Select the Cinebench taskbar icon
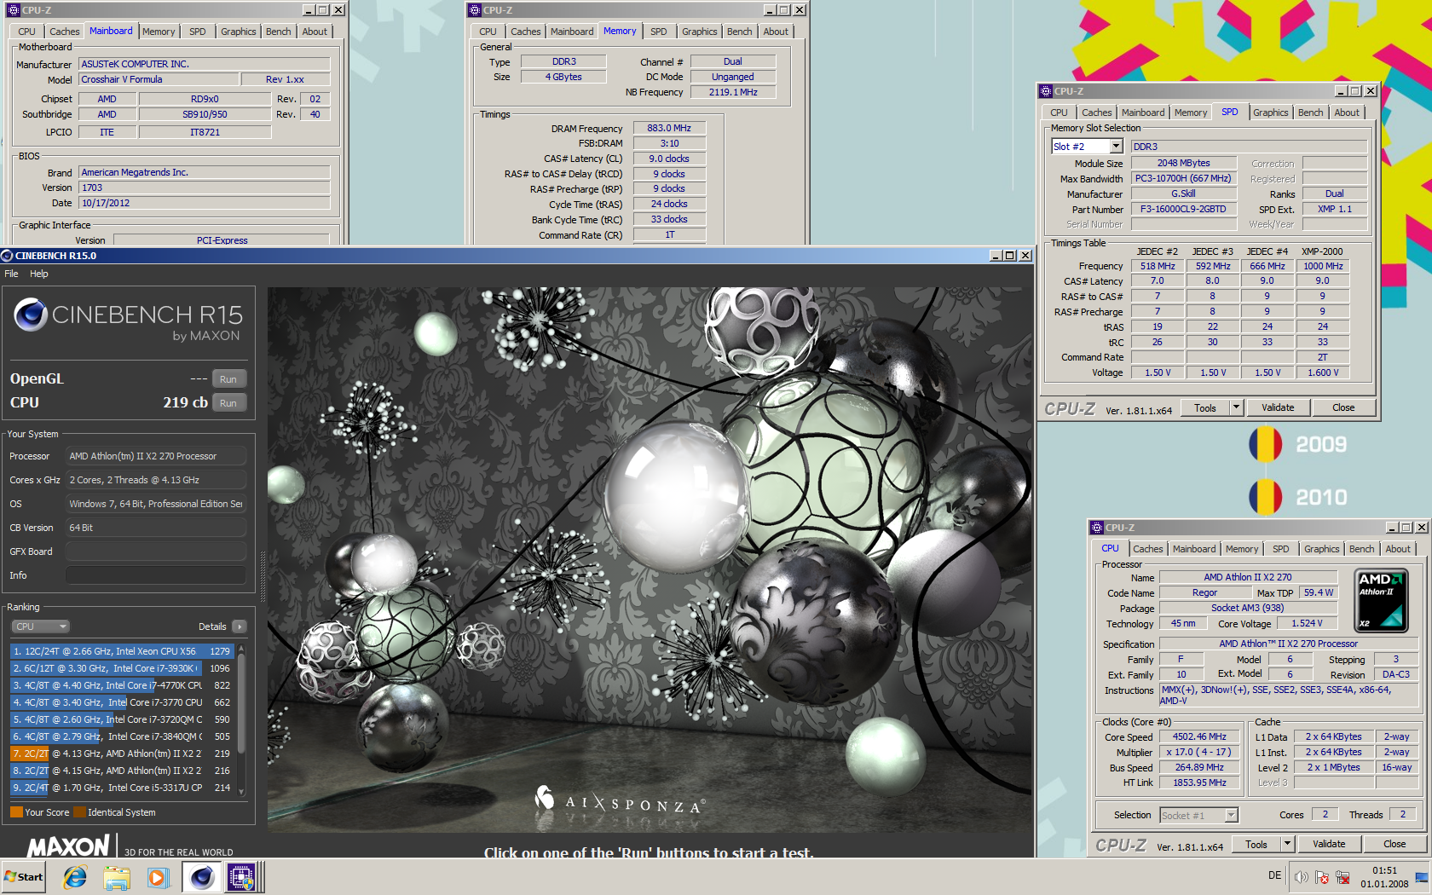The height and width of the screenshot is (895, 1432). click(202, 876)
